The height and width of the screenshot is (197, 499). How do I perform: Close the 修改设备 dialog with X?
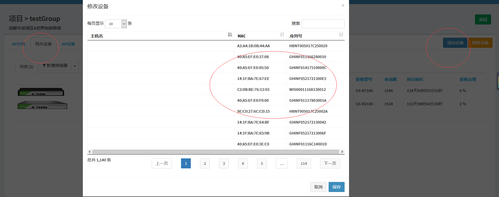[x=343, y=5]
